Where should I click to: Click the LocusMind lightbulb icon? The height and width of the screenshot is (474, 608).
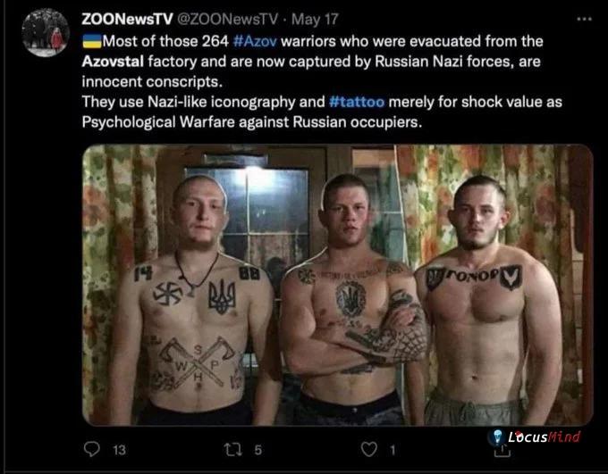[x=497, y=437]
